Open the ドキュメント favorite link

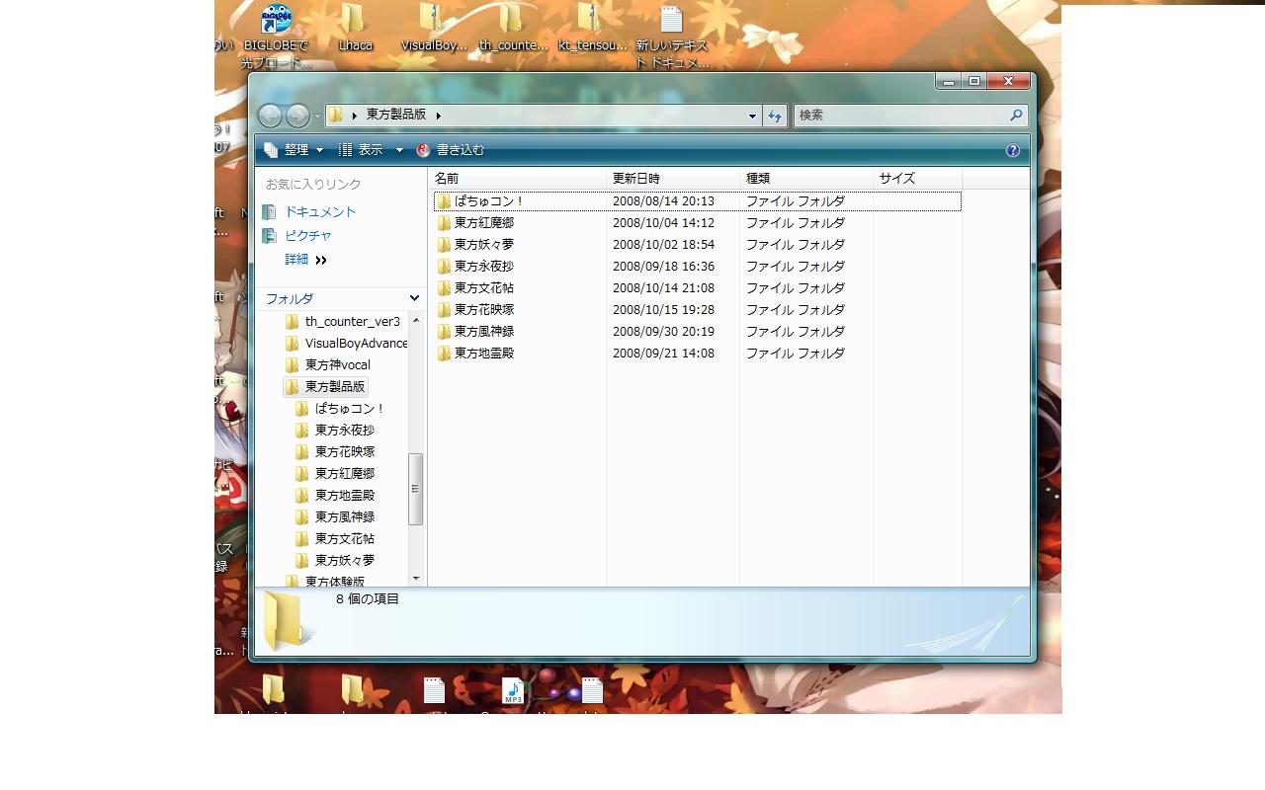coord(320,212)
